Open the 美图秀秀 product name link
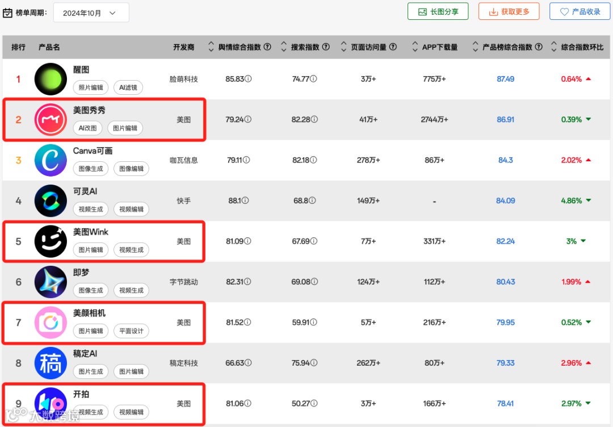This screenshot has width=613, height=427. tap(89, 110)
